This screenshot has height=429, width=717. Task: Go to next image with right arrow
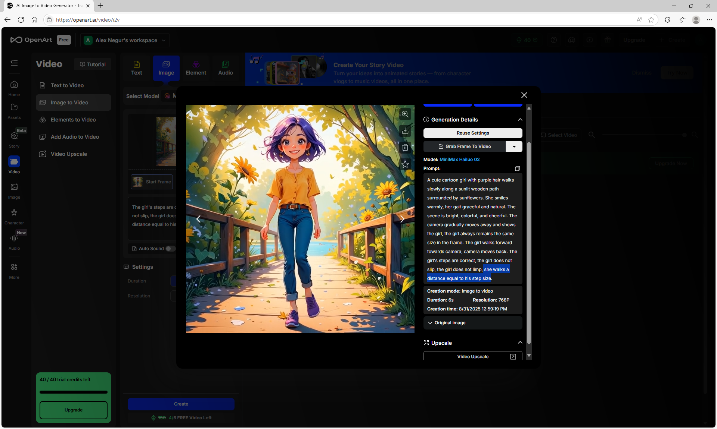point(402,219)
